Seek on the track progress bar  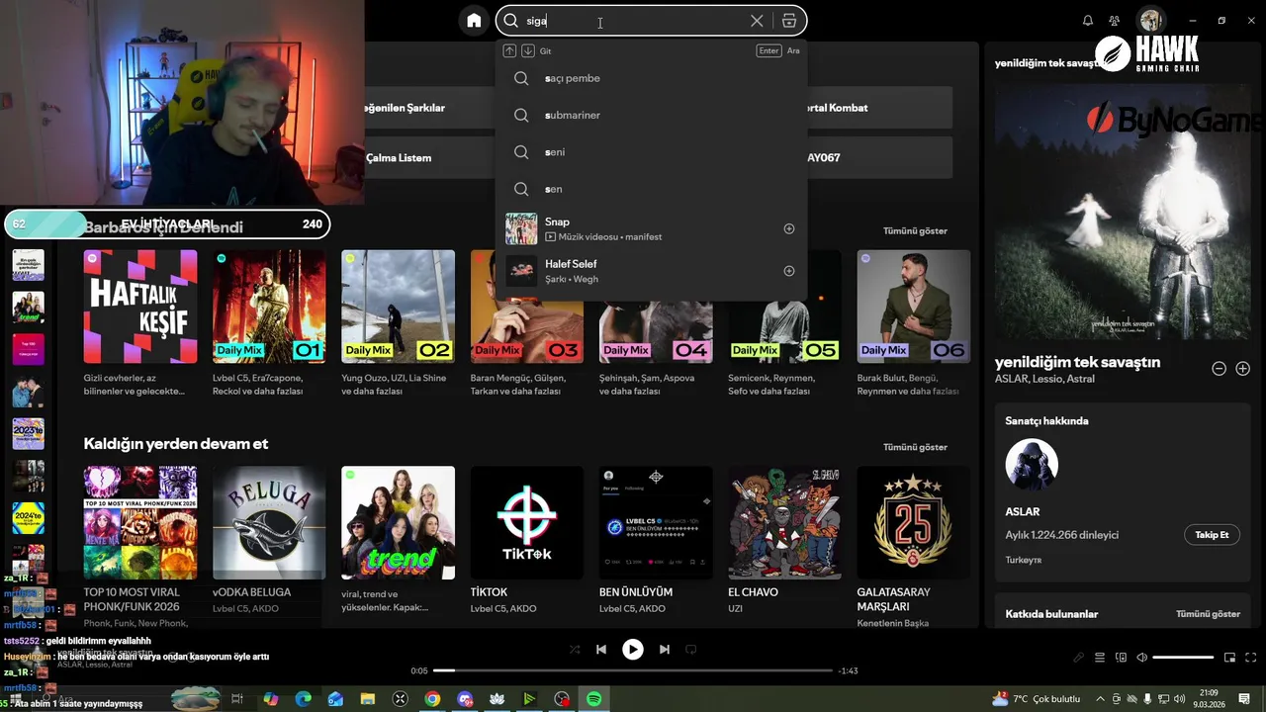(633, 670)
